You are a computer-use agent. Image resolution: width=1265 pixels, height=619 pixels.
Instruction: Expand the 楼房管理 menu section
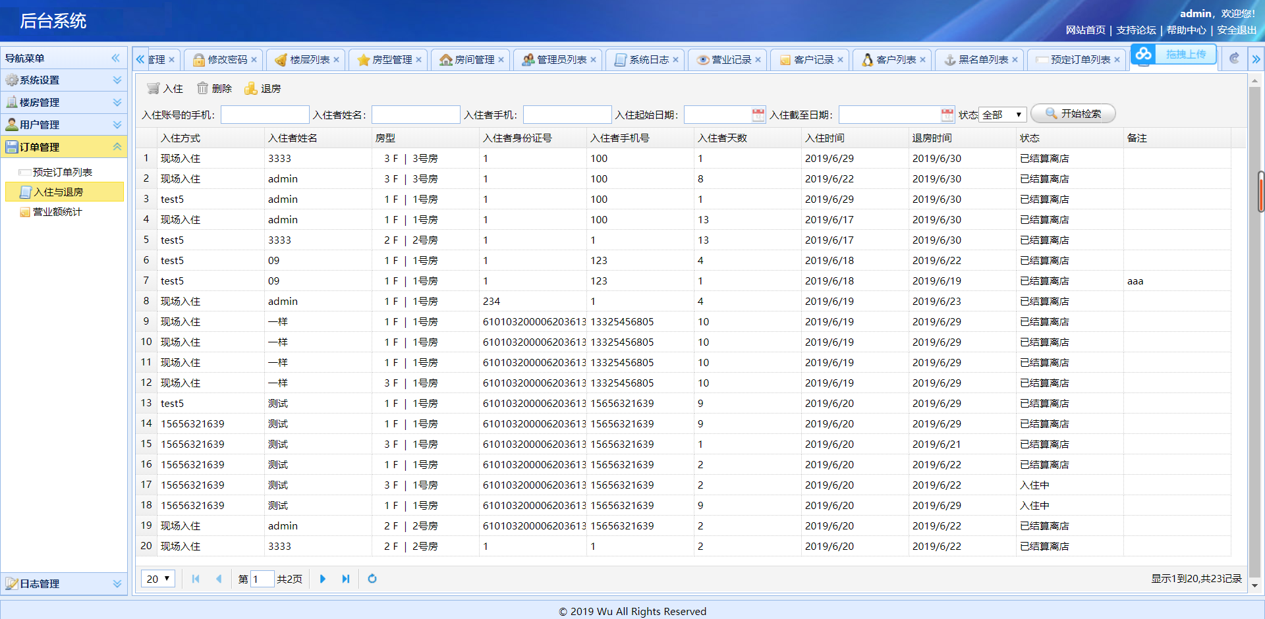click(x=117, y=103)
